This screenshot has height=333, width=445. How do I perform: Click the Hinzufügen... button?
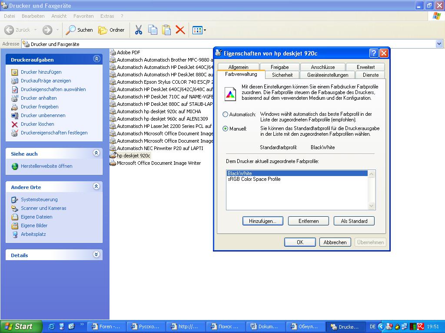click(262, 221)
